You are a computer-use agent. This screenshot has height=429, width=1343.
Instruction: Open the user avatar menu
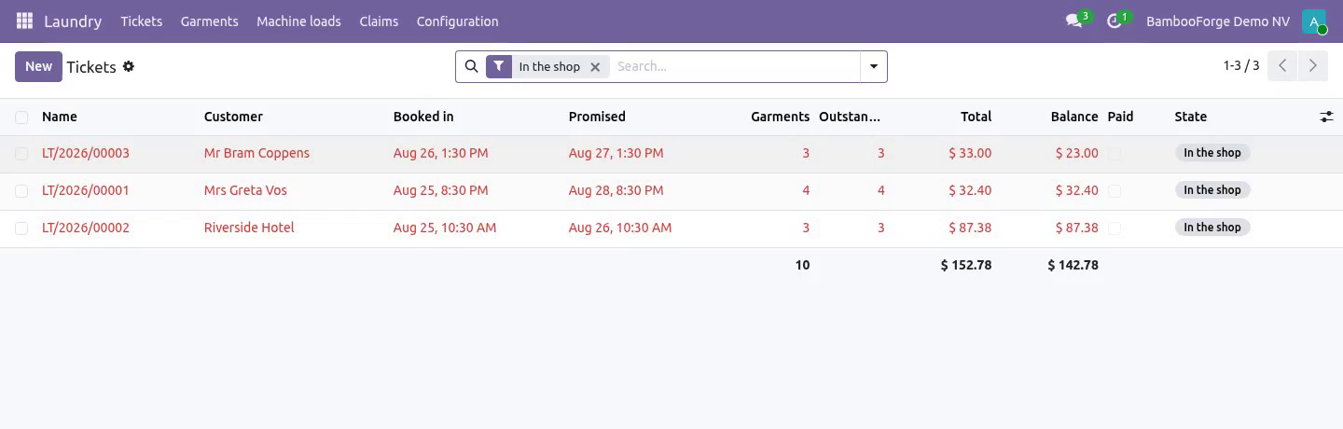tap(1314, 21)
